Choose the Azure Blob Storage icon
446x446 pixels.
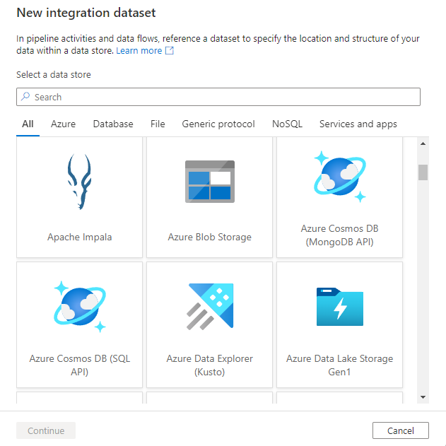coord(209,181)
